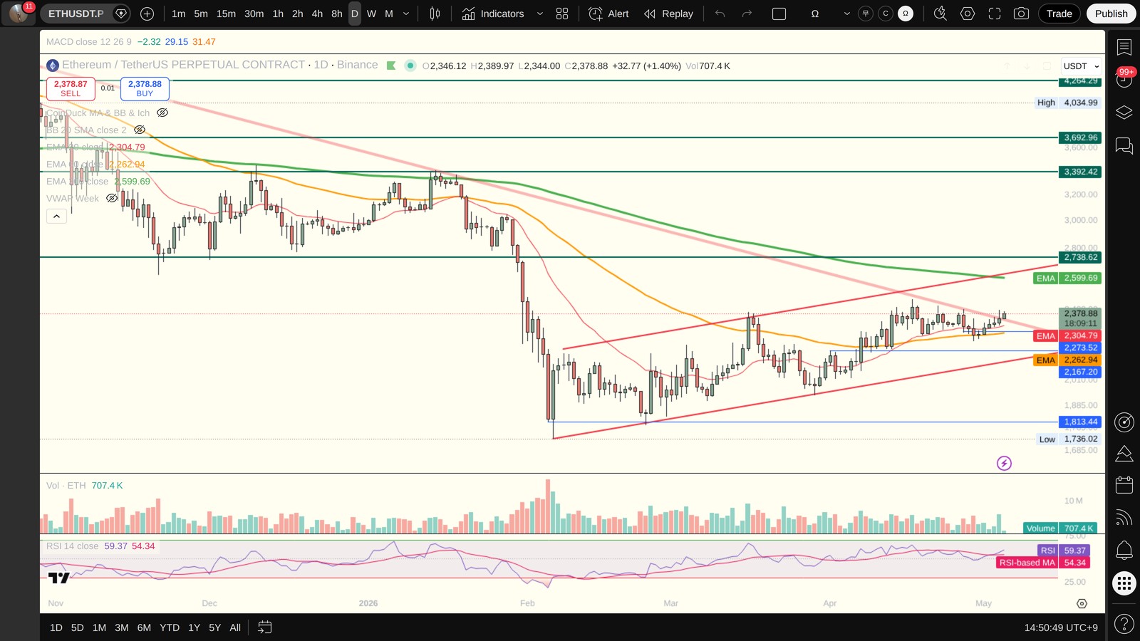This screenshot has height=641, width=1140.
Task: Switch to the 15m timeframe
Action: (226, 14)
